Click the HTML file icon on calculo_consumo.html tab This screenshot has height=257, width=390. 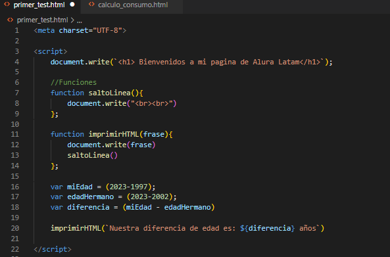pos(91,5)
